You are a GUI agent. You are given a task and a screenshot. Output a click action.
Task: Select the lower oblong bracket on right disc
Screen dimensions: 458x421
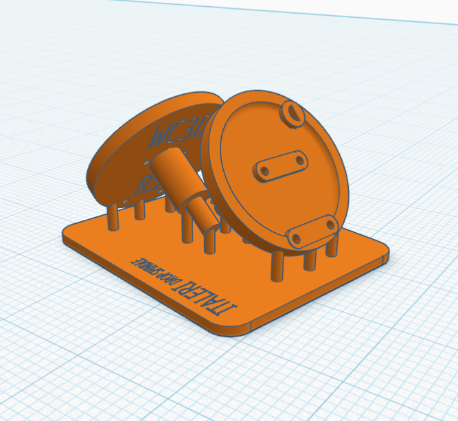pyautogui.click(x=312, y=232)
